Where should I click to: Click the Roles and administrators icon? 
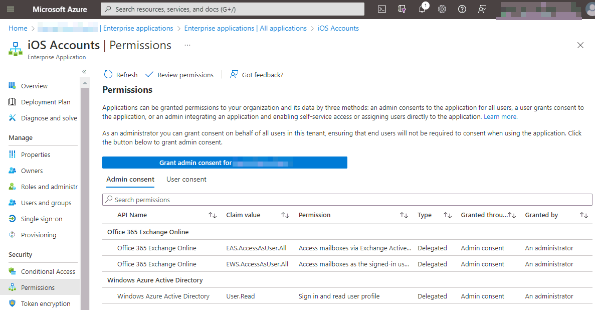pos(12,187)
